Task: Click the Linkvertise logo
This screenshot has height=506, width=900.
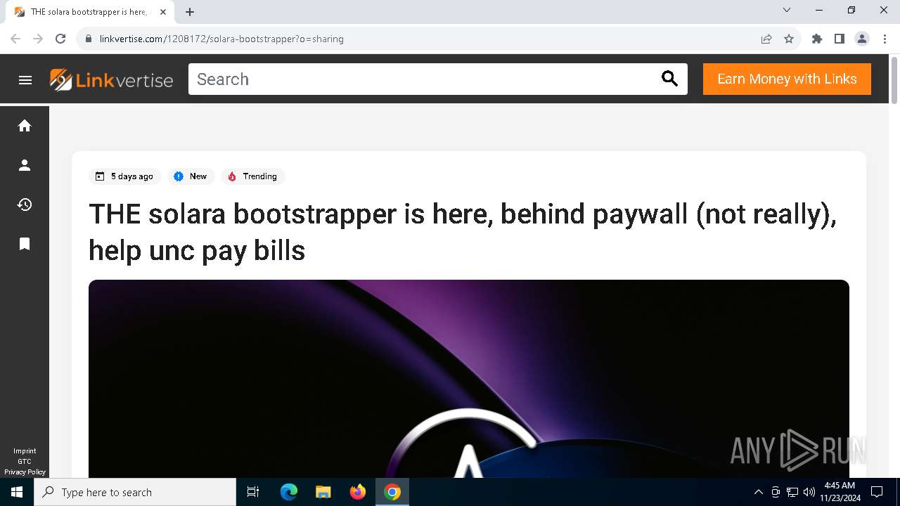Action: click(x=111, y=79)
